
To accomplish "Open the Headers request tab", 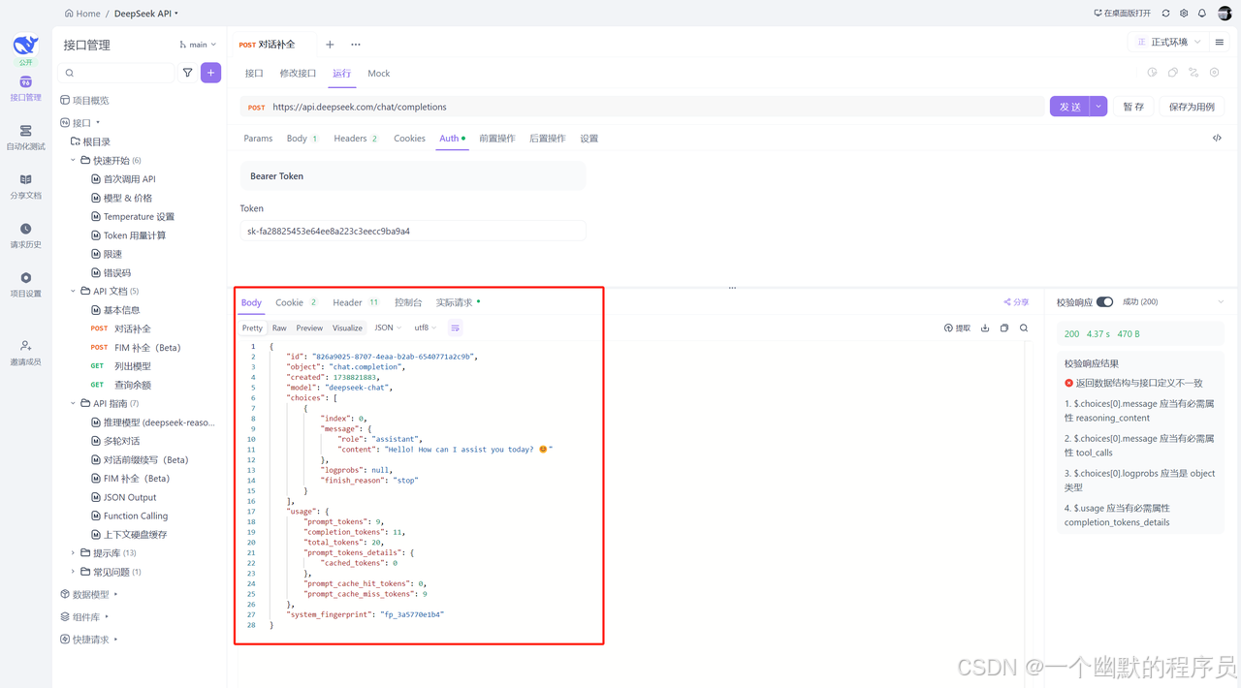I will click(x=356, y=139).
